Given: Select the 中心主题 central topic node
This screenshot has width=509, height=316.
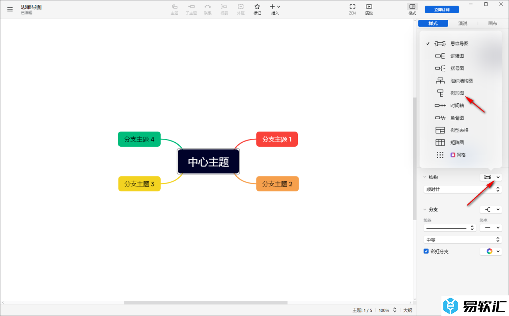Looking at the screenshot, I should 208,162.
